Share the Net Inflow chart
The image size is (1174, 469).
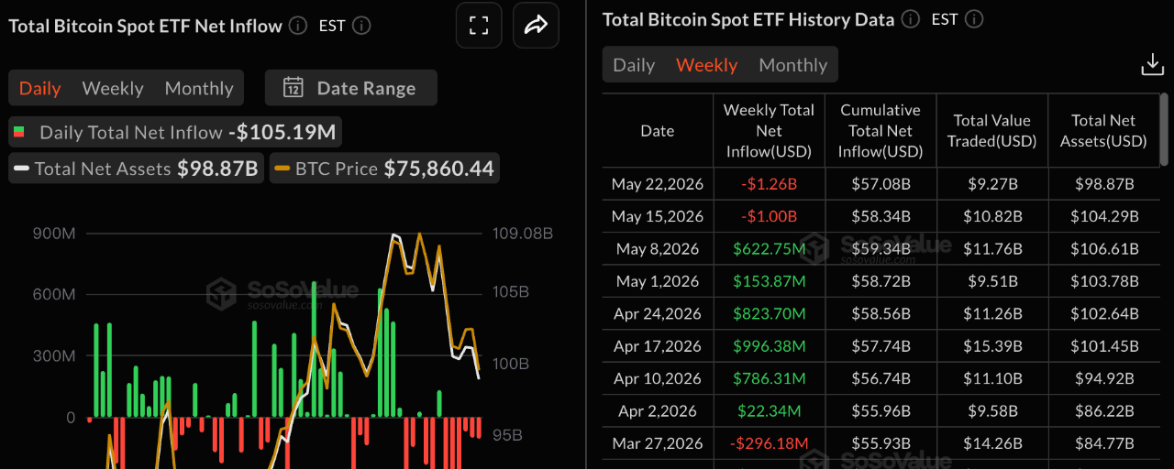pyautogui.click(x=536, y=26)
